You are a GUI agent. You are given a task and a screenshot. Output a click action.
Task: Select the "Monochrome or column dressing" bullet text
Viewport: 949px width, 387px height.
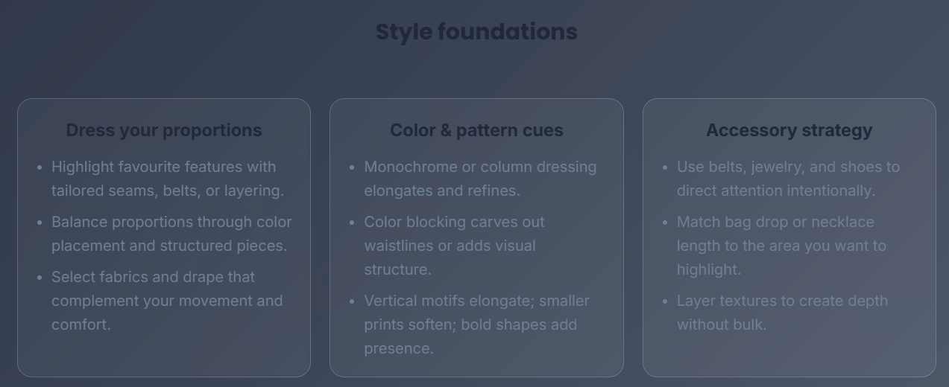point(479,179)
